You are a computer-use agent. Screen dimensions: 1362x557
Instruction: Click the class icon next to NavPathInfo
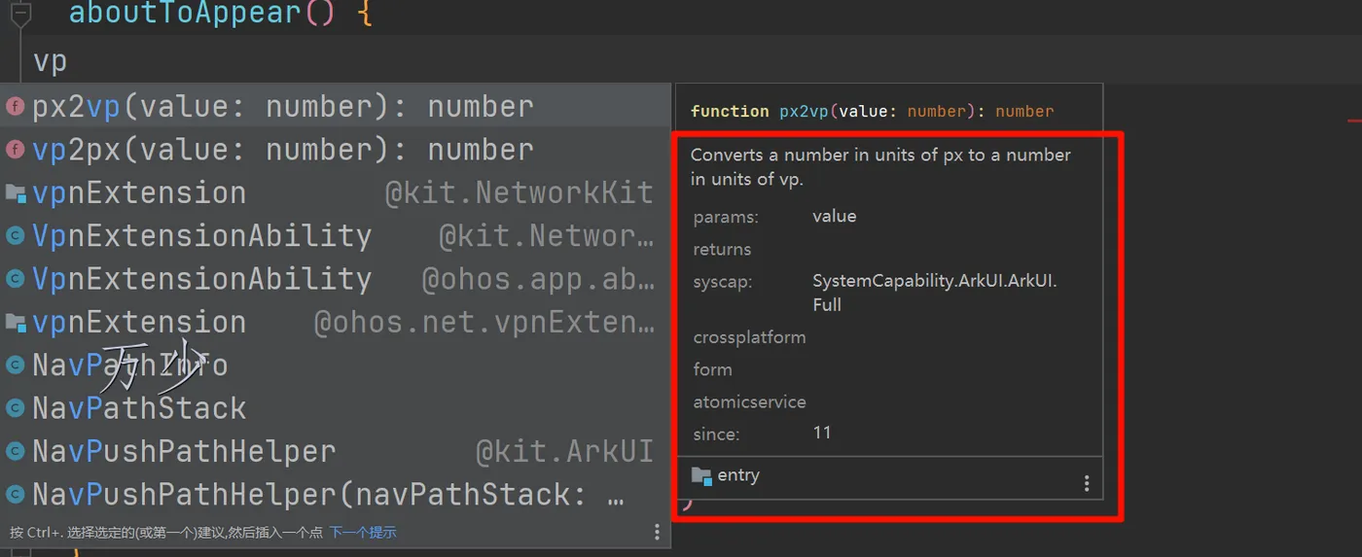(16, 366)
